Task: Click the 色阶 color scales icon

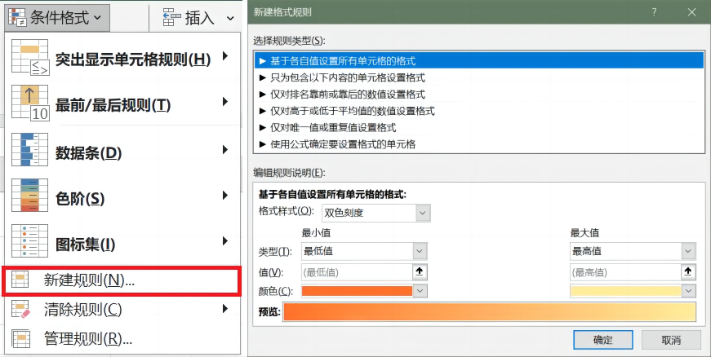Action: click(29, 196)
